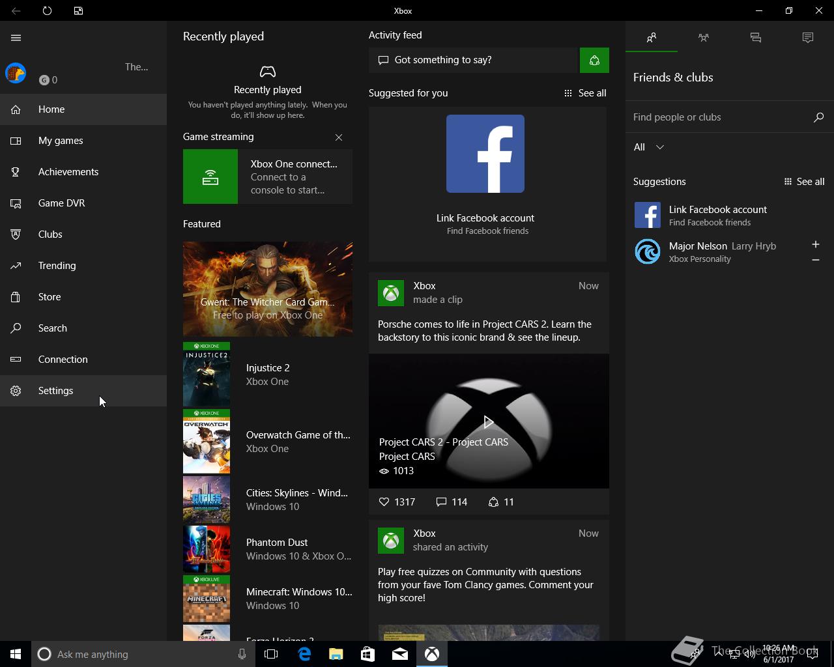Click the multi-window icon beside refresh
The width and height of the screenshot is (834, 667).
(78, 10)
